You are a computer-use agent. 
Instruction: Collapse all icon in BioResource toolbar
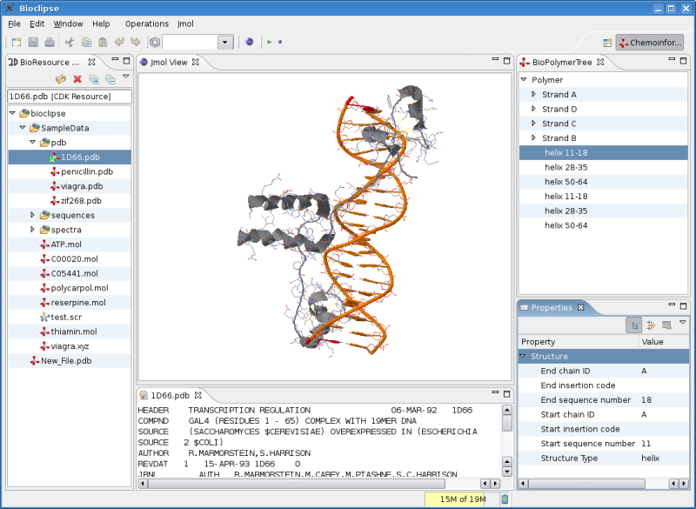110,79
